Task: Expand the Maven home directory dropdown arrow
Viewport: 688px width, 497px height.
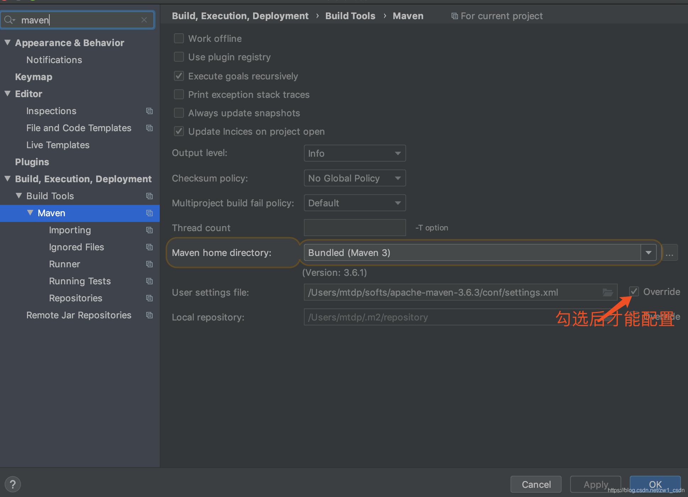Action: (x=648, y=253)
